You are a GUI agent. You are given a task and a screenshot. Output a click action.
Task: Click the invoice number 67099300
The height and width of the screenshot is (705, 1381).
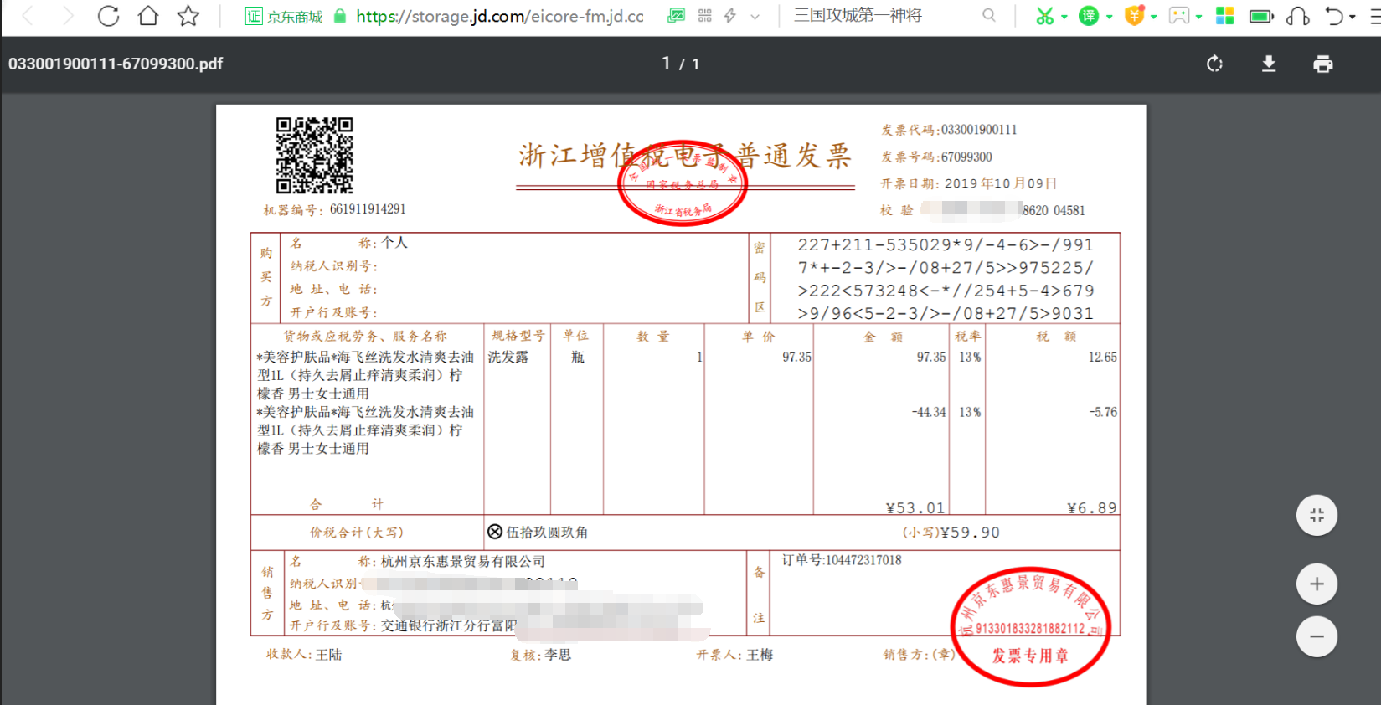[x=966, y=157]
